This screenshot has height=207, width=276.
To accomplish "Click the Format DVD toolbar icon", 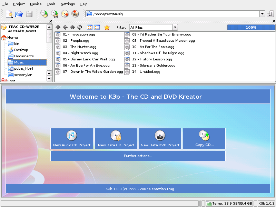I will [75, 14].
